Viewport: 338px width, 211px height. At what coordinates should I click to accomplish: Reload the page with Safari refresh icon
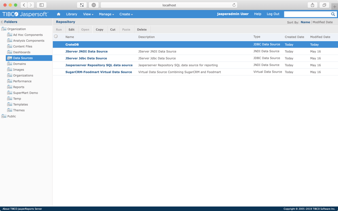tap(234, 5)
